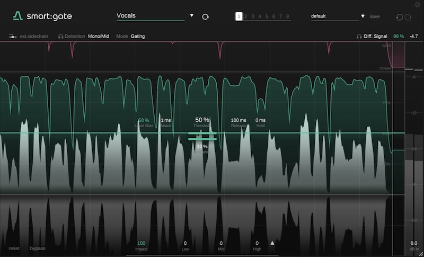Open settings via top-right gear icon
The image size is (424, 257).
coord(418,4)
